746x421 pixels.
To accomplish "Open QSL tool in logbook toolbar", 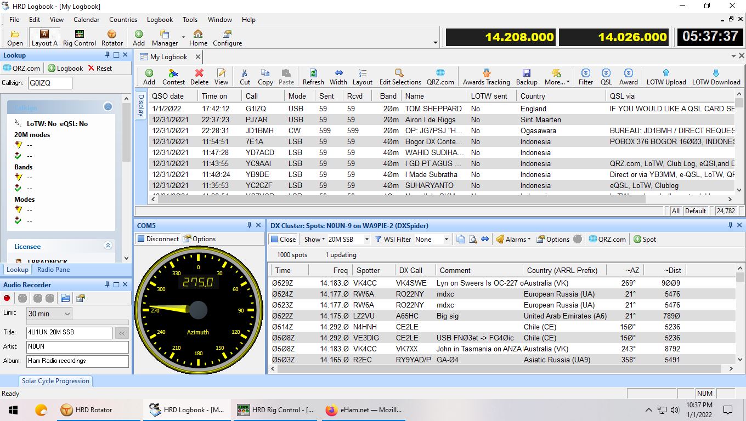I will click(x=606, y=77).
